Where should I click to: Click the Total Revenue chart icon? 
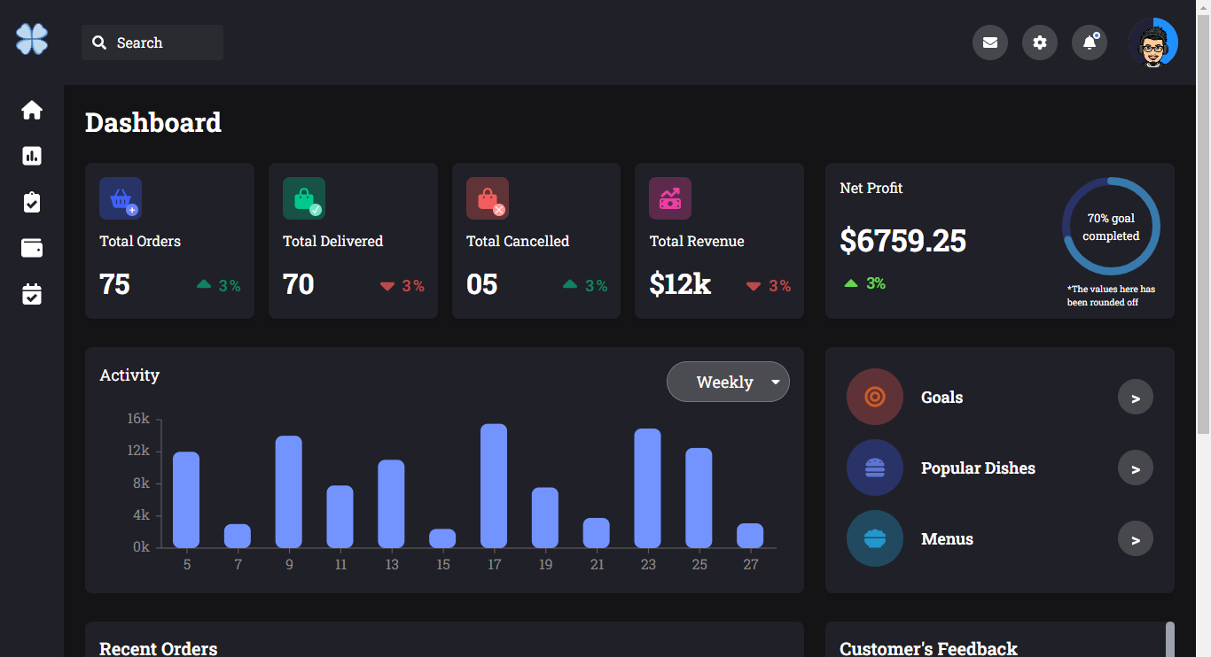tap(670, 197)
